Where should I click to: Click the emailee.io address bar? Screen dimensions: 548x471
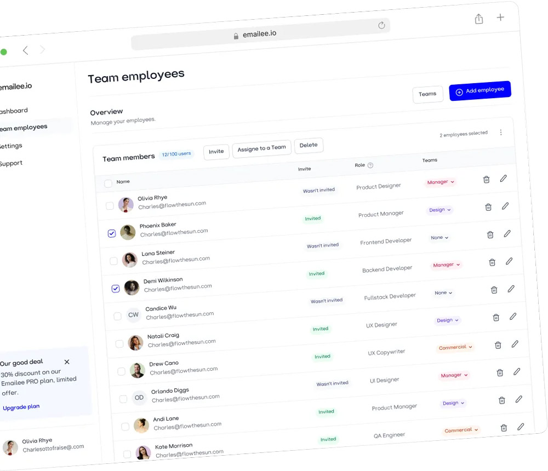tap(260, 34)
